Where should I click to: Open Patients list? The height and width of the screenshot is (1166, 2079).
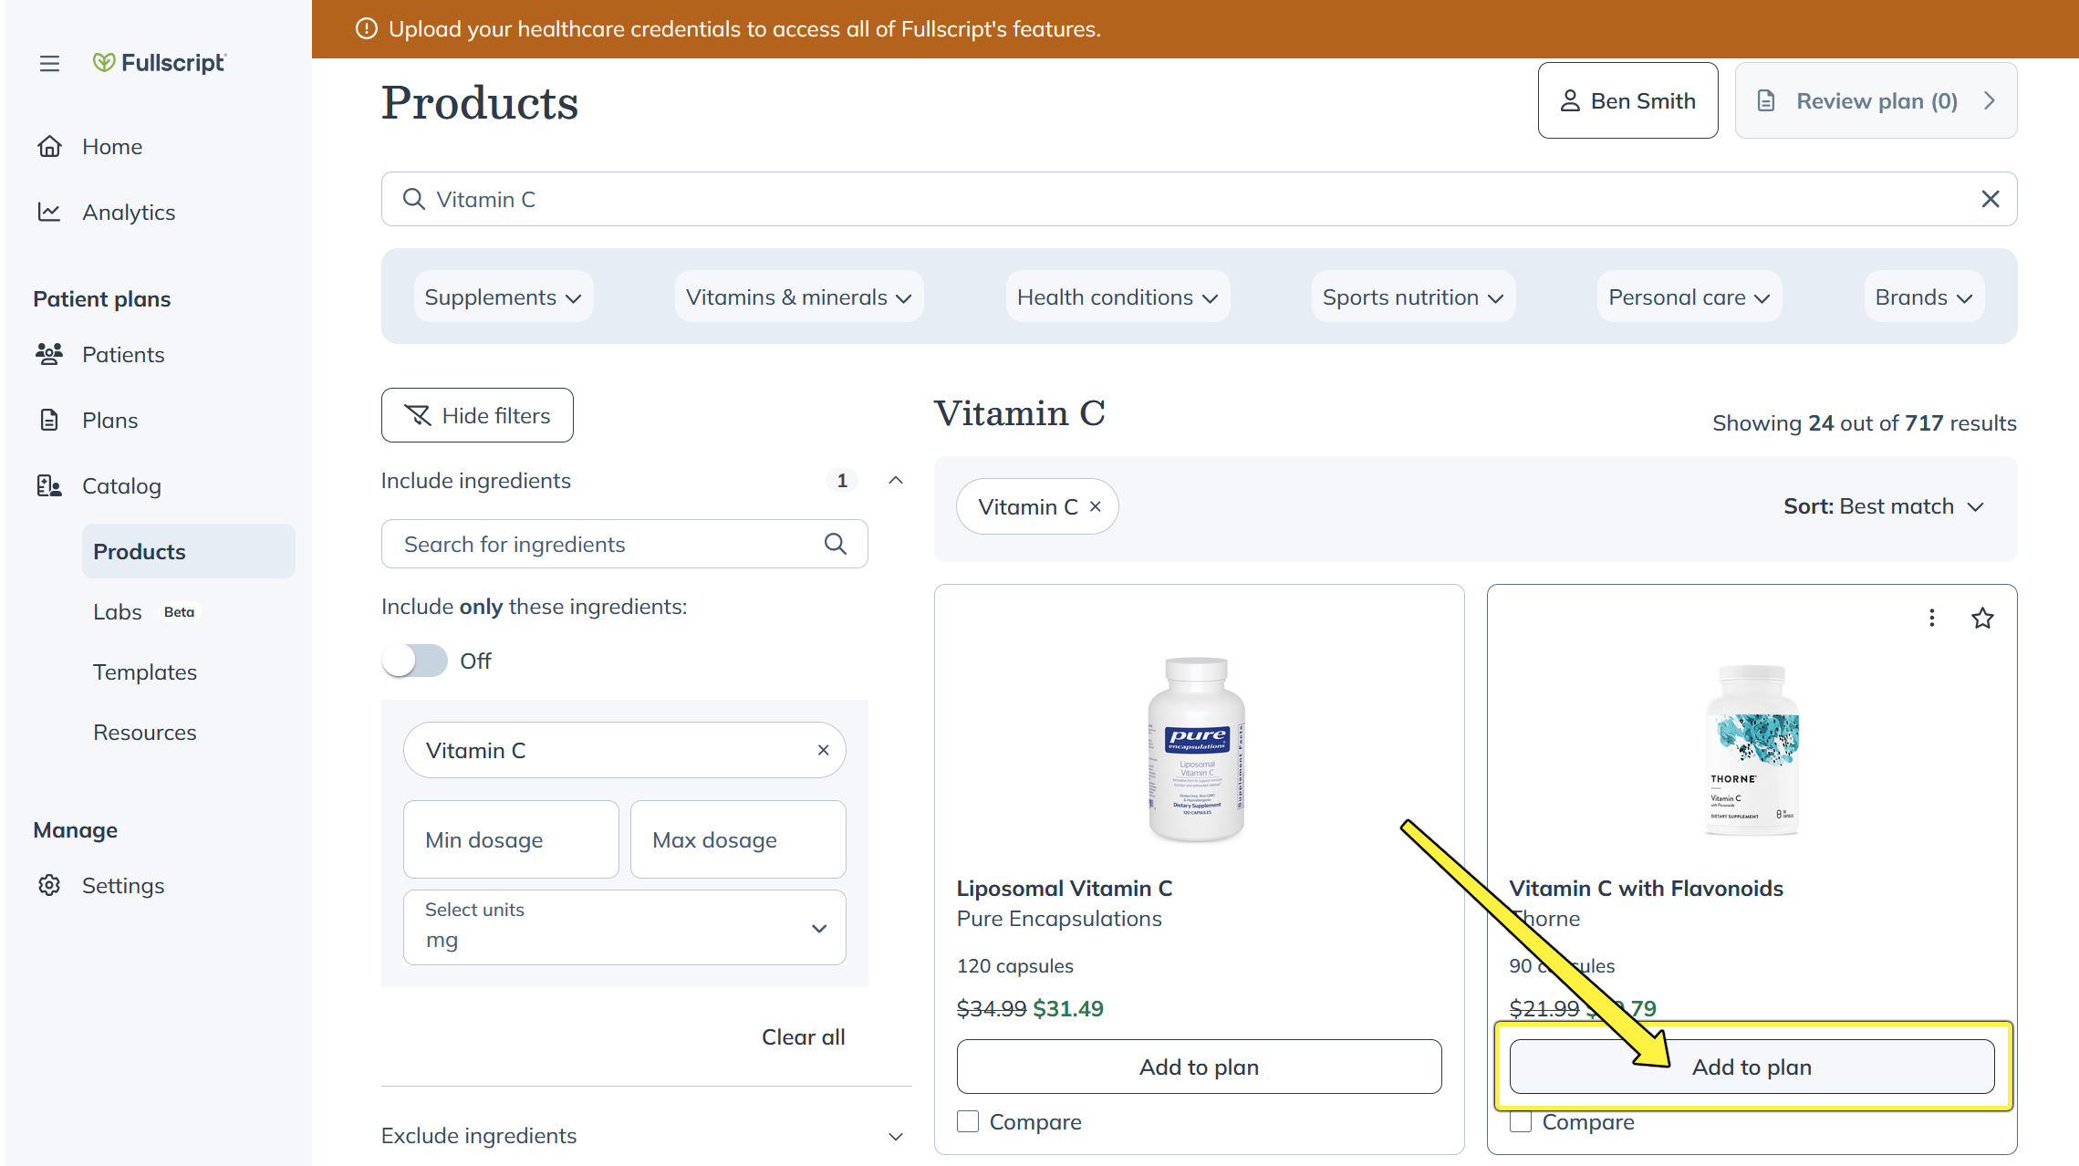(x=123, y=355)
